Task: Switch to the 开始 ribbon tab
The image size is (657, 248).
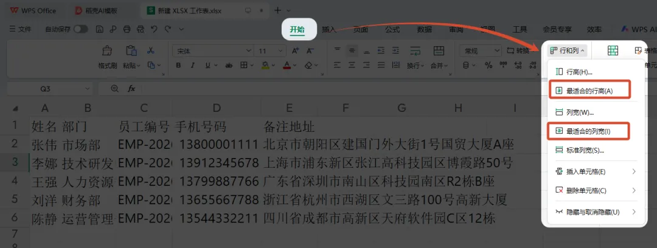Action: point(297,29)
